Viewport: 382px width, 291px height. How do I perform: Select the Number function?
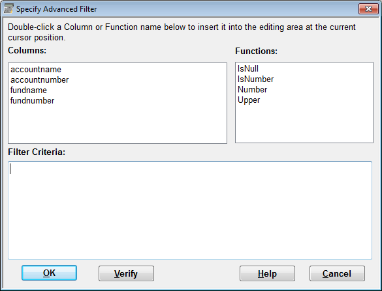tap(253, 90)
